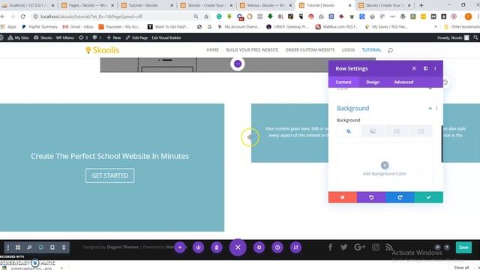
Task: Open WP Ultimo admin menu
Action: click(x=65, y=37)
